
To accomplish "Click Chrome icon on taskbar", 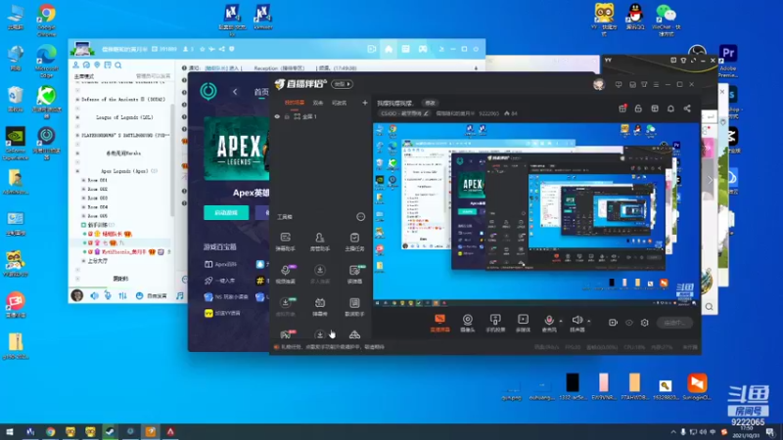I will point(50,431).
